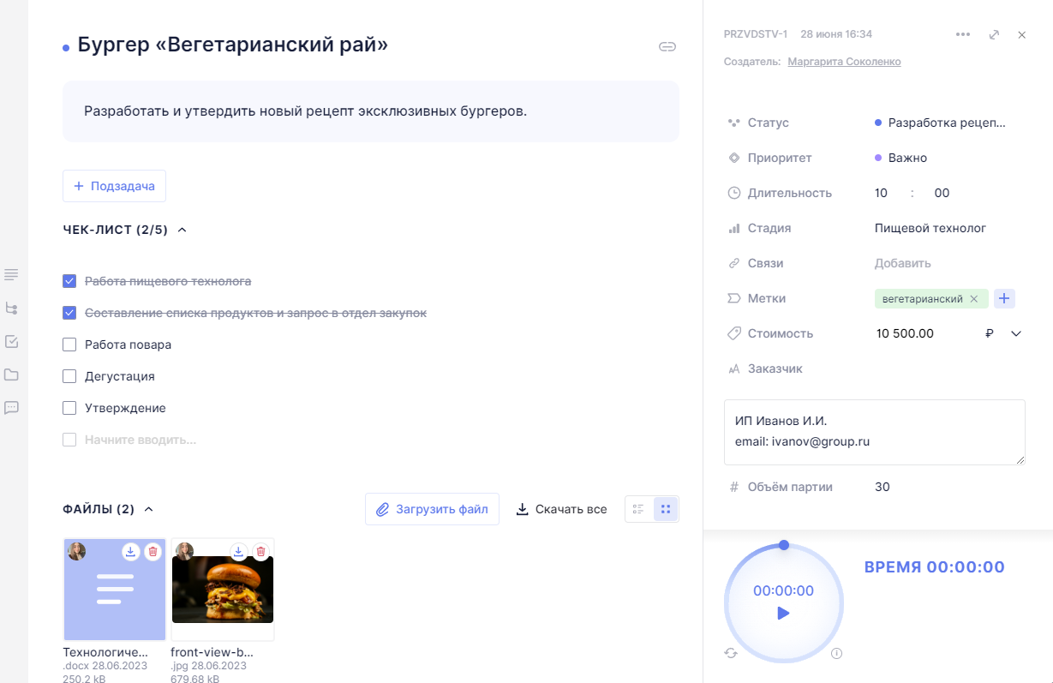Open the Стадия value Пищевой технолог
This screenshot has height=683, width=1053.
click(x=930, y=228)
